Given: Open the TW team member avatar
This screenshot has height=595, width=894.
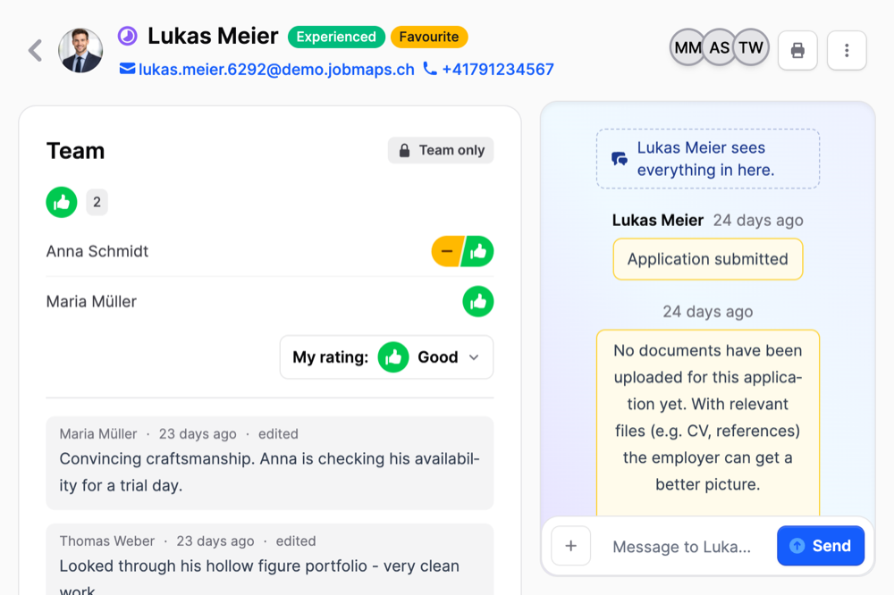Looking at the screenshot, I should point(751,47).
